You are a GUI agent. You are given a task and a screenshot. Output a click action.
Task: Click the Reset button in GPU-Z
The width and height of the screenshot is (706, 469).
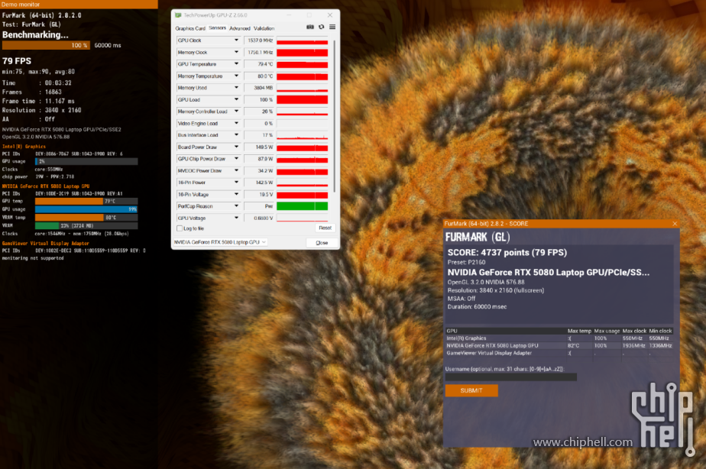pyautogui.click(x=325, y=228)
